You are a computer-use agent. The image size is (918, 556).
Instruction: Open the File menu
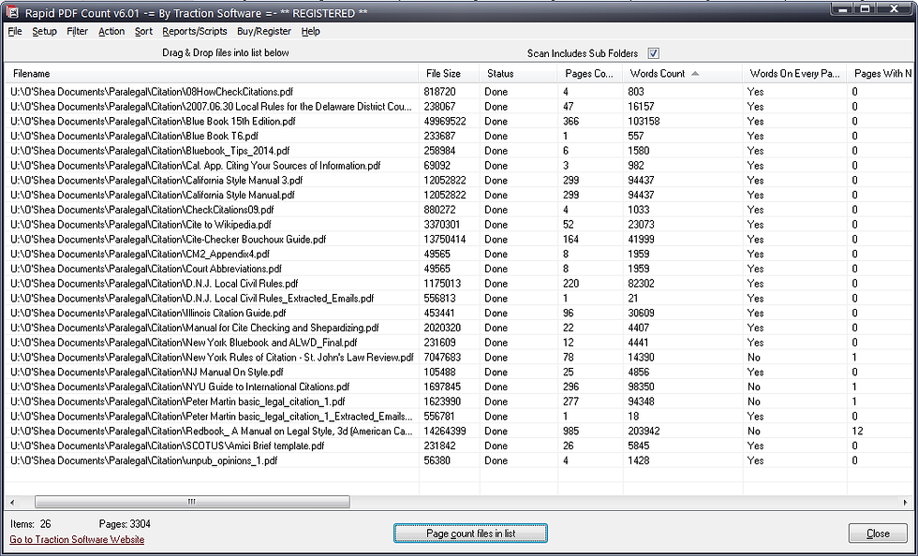pos(15,31)
